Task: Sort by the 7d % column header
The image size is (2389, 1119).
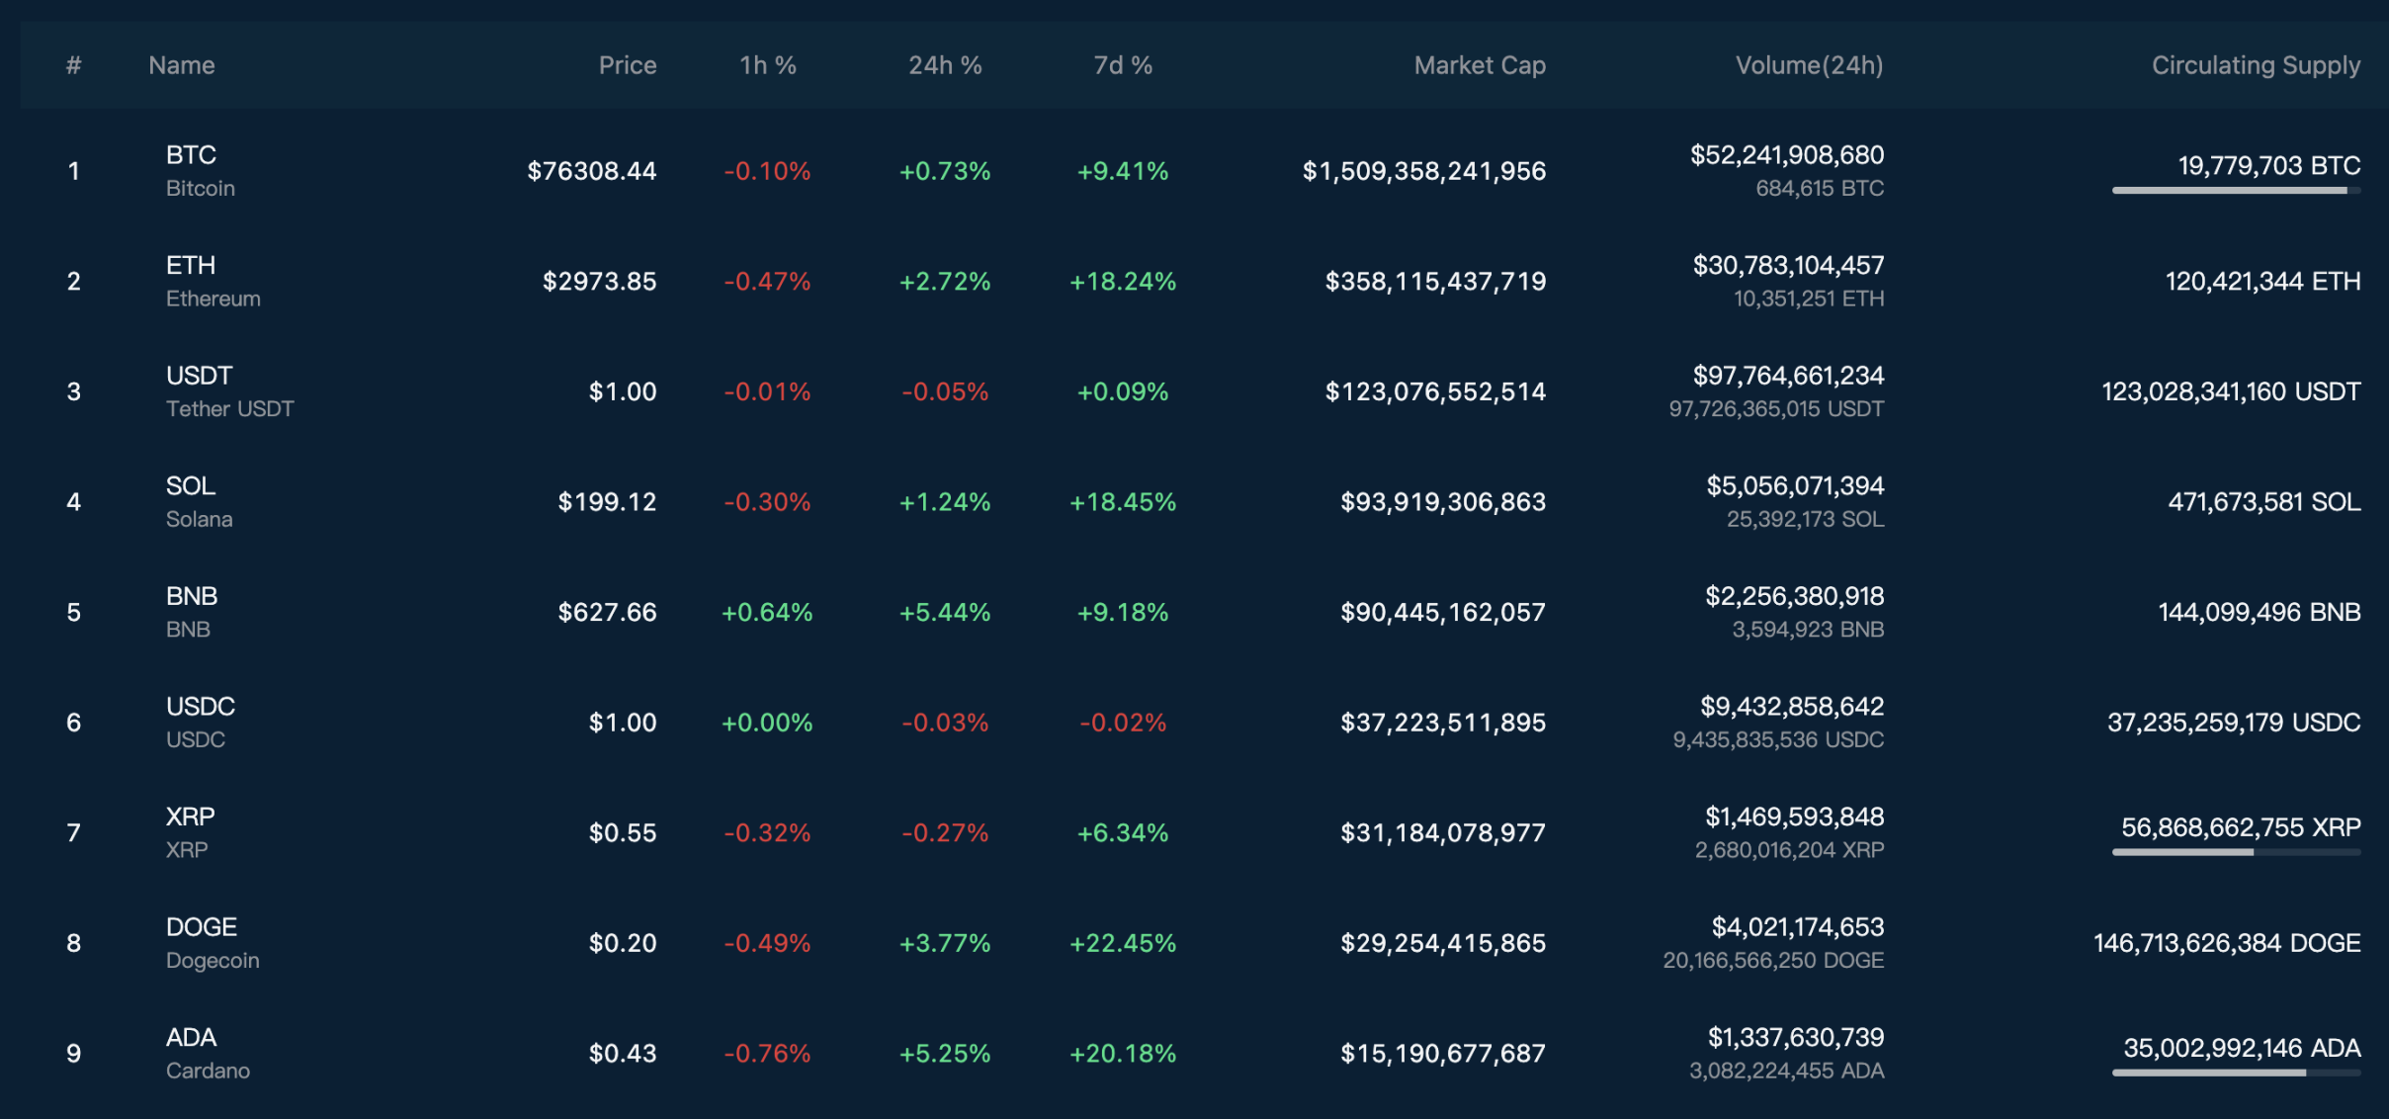Action: pyautogui.click(x=1123, y=65)
